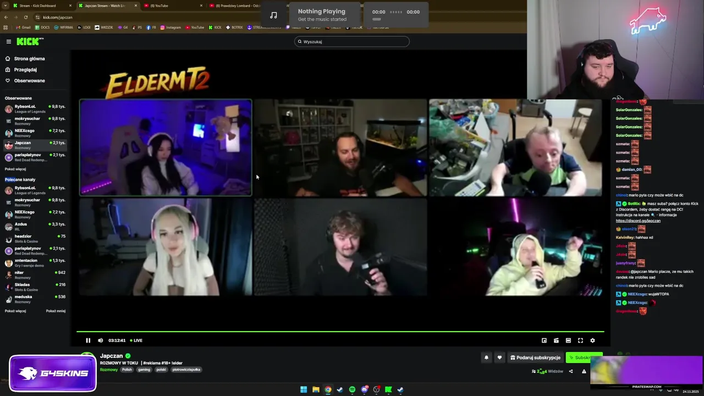Open recommended channel xntentacion

click(35, 262)
